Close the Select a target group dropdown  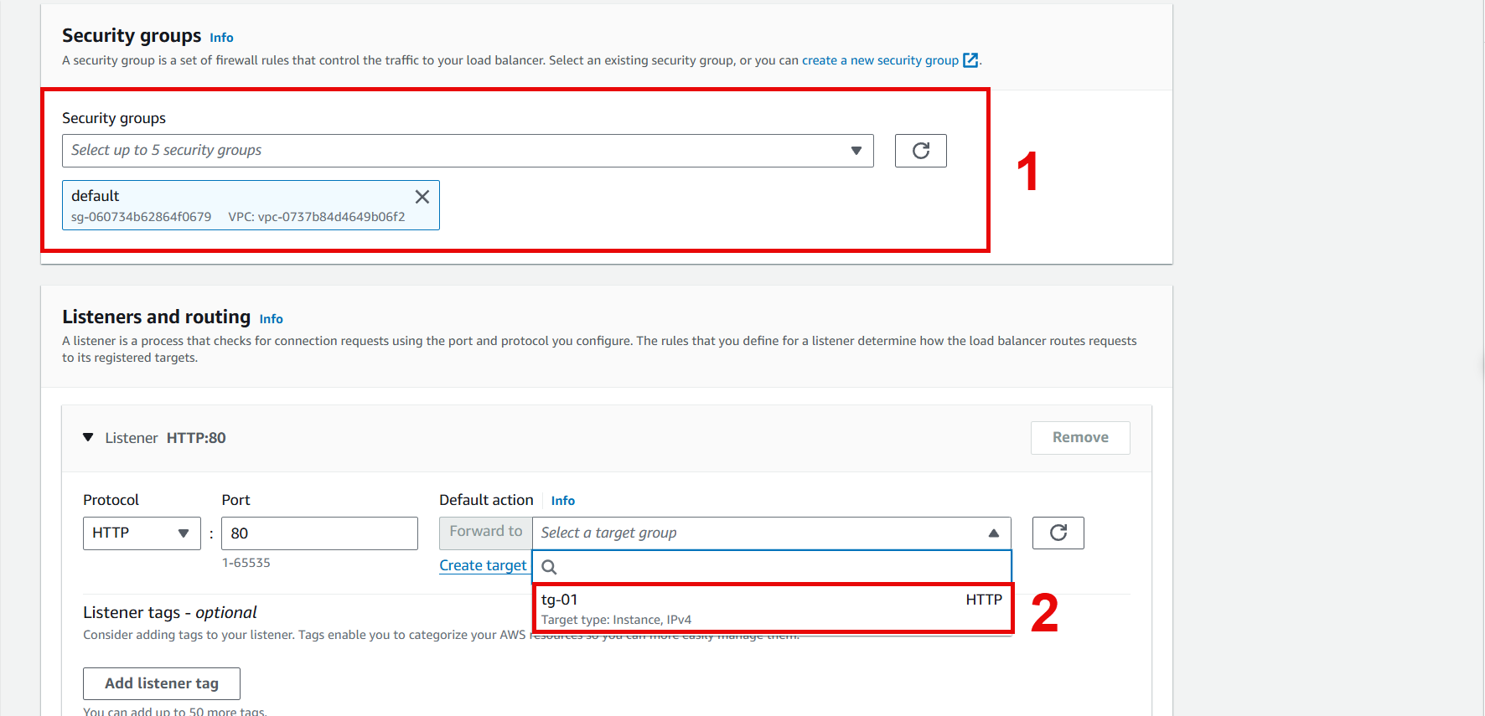point(993,533)
